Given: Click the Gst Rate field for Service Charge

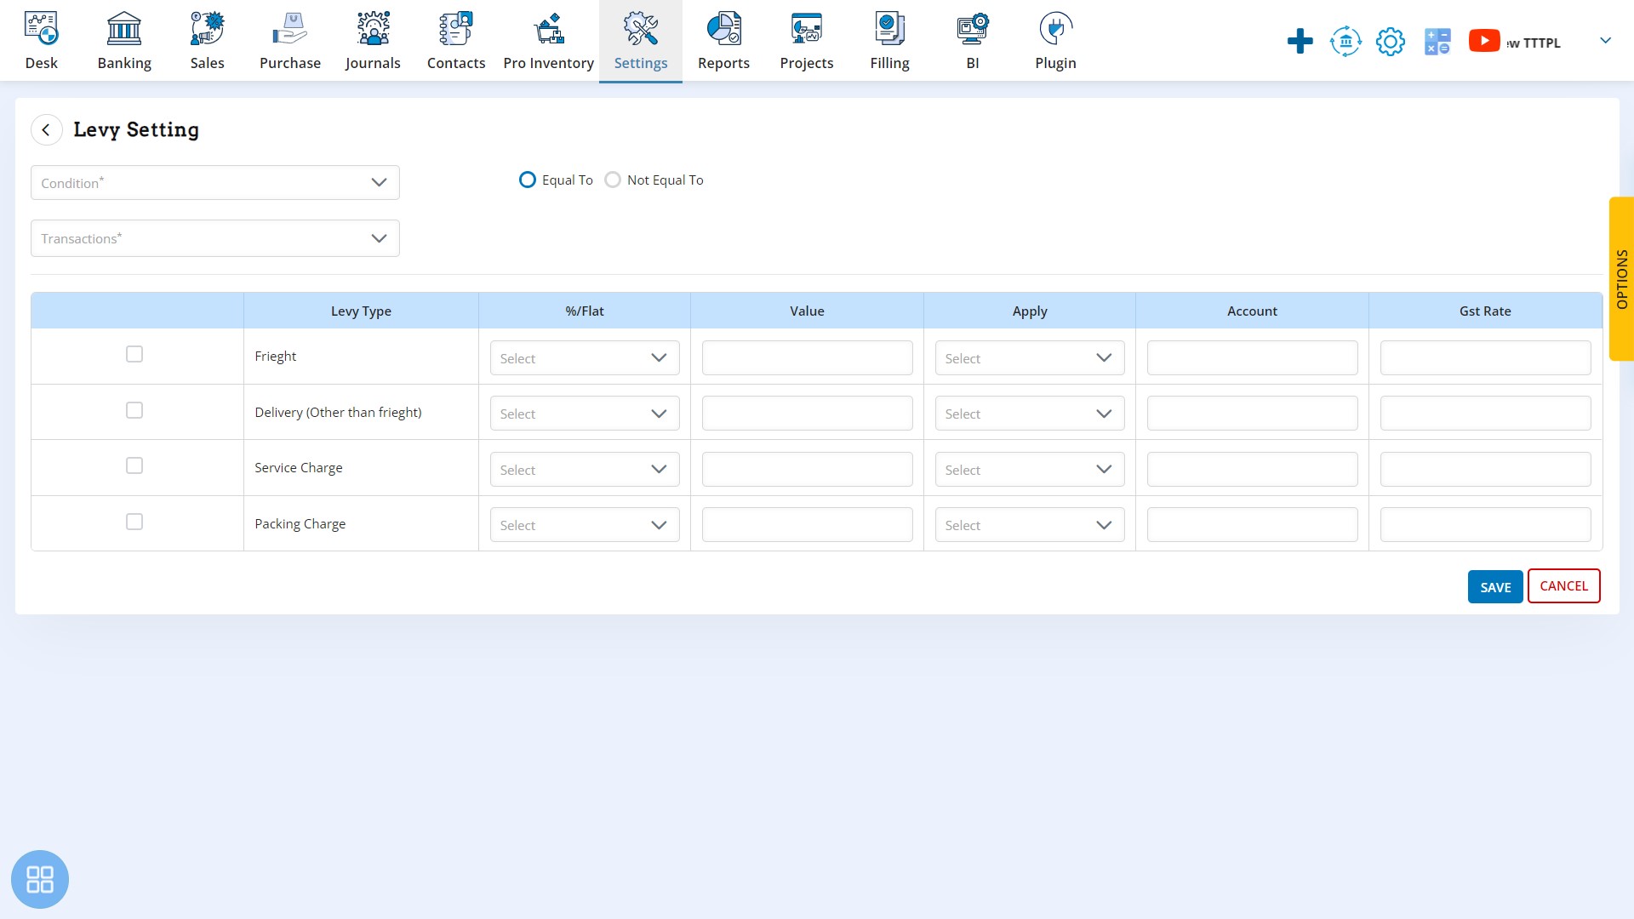Looking at the screenshot, I should (x=1486, y=469).
